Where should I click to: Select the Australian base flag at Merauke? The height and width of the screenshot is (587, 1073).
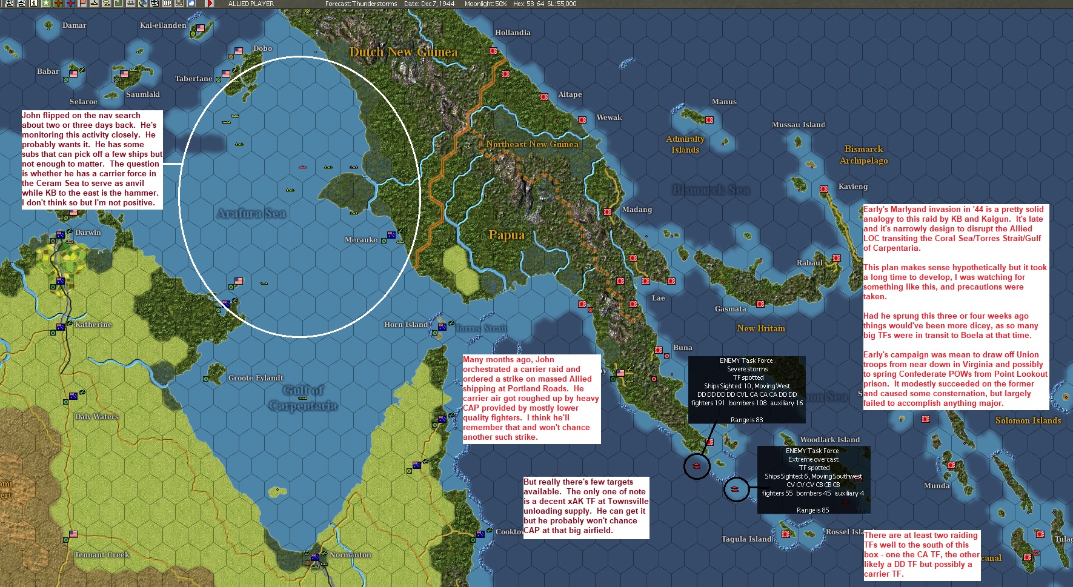[x=391, y=235]
